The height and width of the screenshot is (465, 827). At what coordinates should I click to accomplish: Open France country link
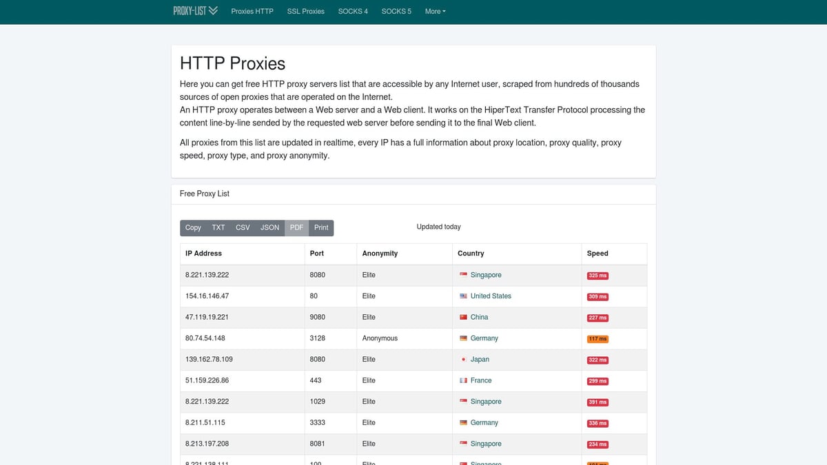pos(481,380)
